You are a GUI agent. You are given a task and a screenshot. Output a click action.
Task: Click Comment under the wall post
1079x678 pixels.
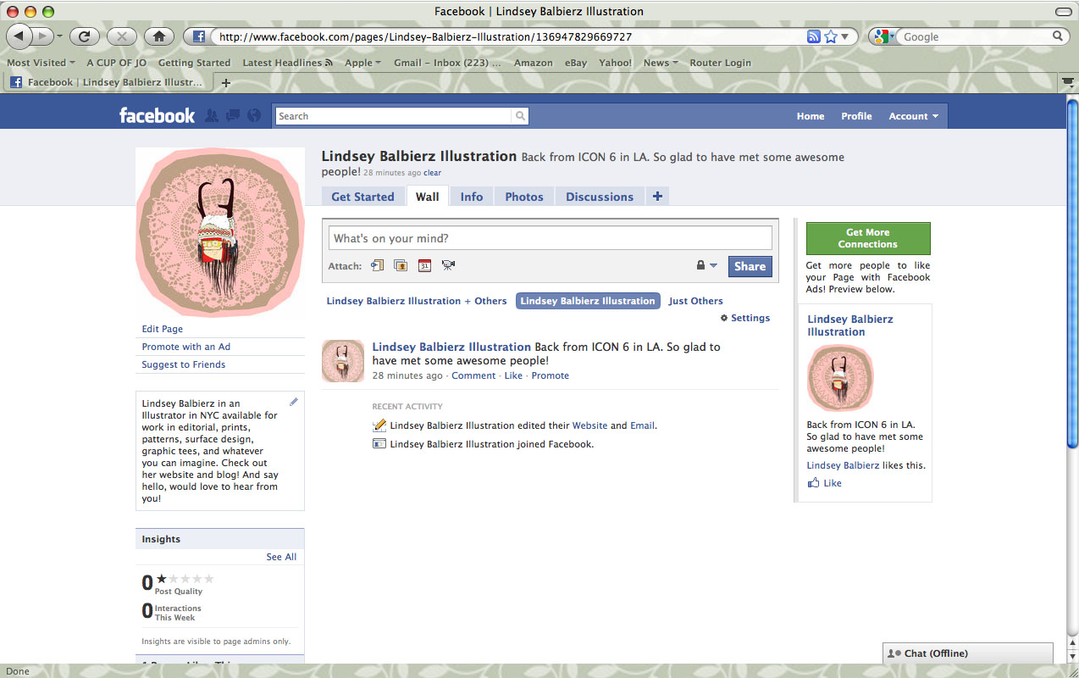[473, 375]
